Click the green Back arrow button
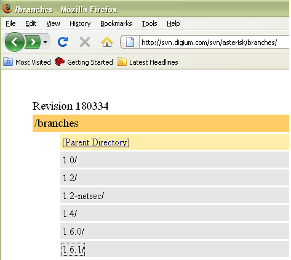291x260 pixels. [x=14, y=42]
